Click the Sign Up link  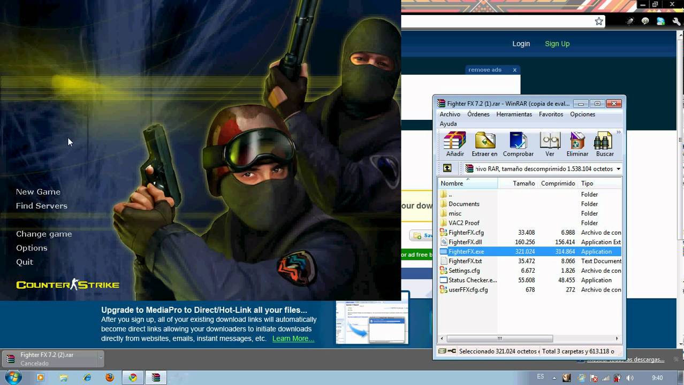(557, 44)
